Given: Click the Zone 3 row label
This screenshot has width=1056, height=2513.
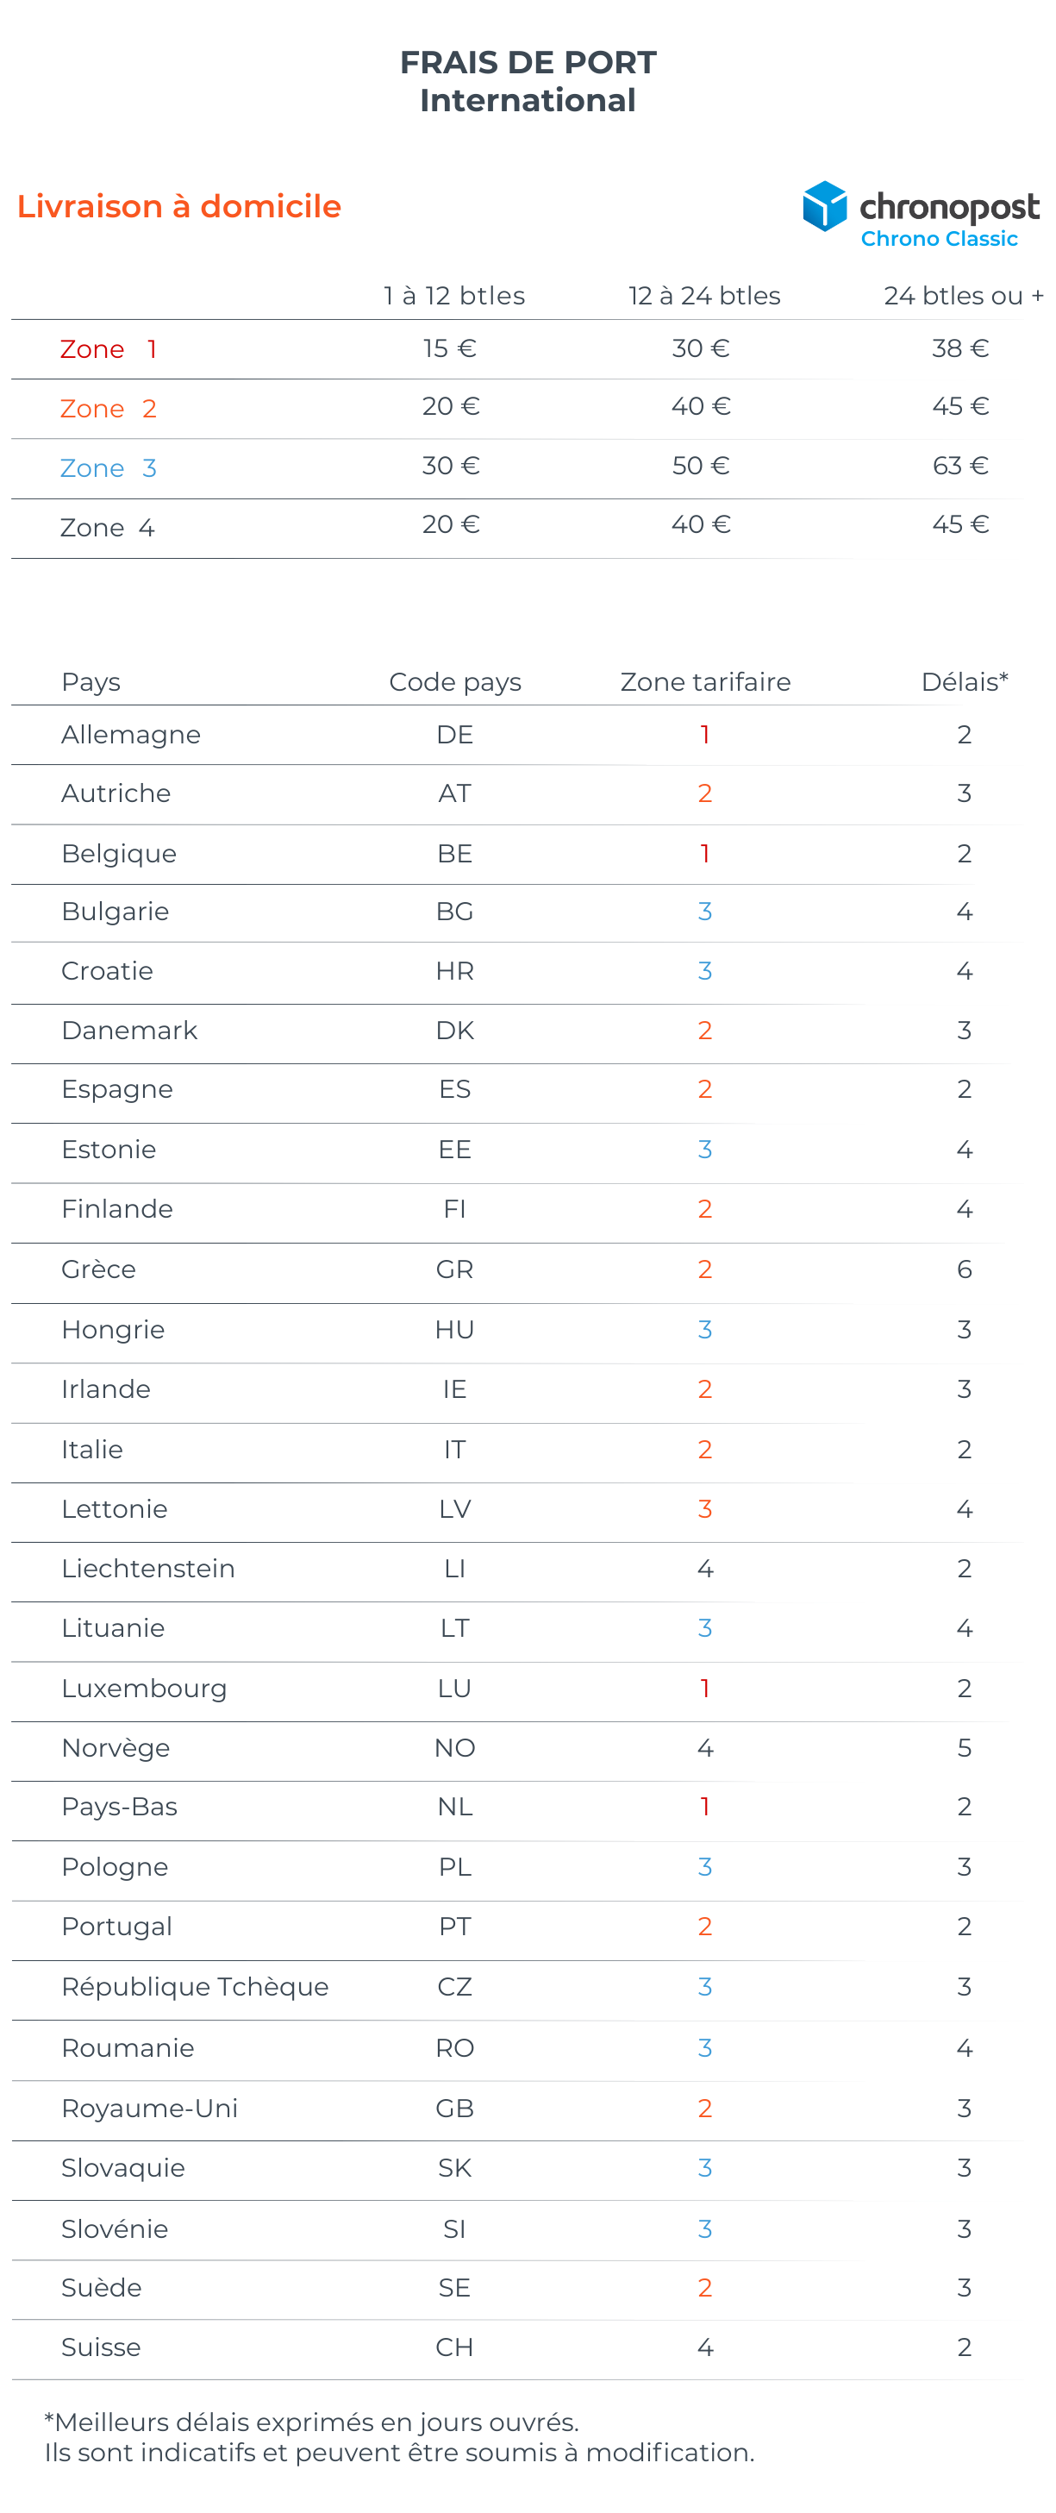Looking at the screenshot, I should (109, 468).
